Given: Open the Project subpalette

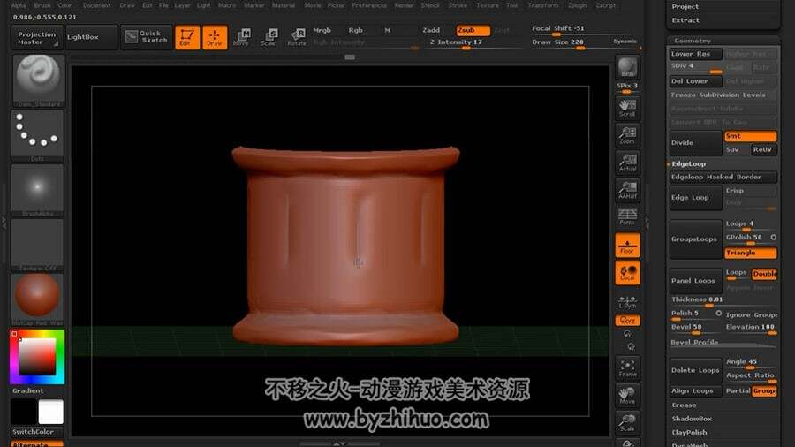Looking at the screenshot, I should pos(685,6).
